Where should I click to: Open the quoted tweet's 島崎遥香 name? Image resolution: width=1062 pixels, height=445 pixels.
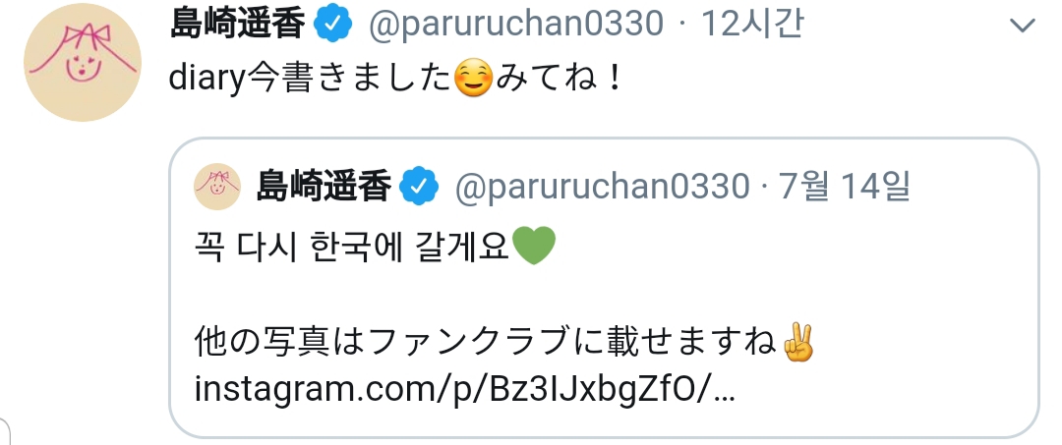324,187
